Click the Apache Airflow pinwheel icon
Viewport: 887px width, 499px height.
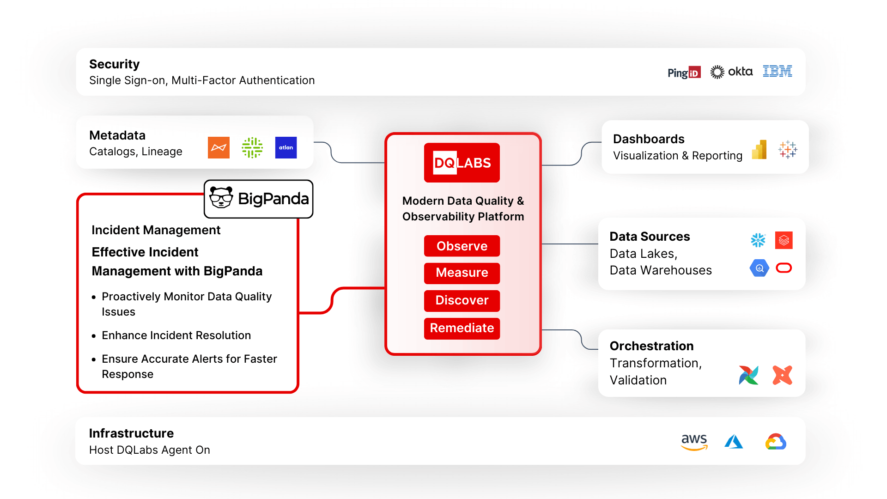point(748,375)
